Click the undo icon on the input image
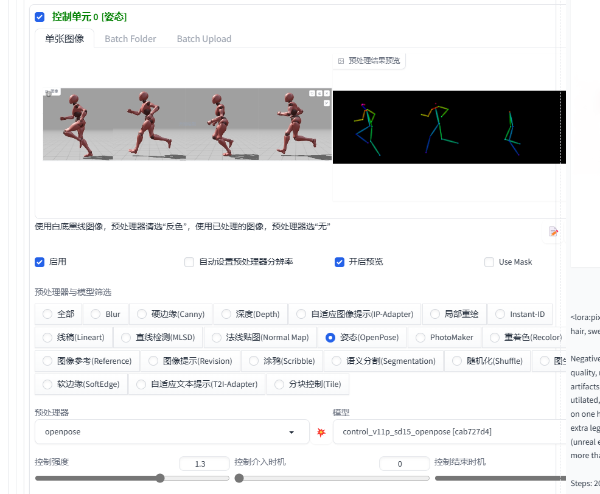This screenshot has width=600, height=494. (x=312, y=93)
